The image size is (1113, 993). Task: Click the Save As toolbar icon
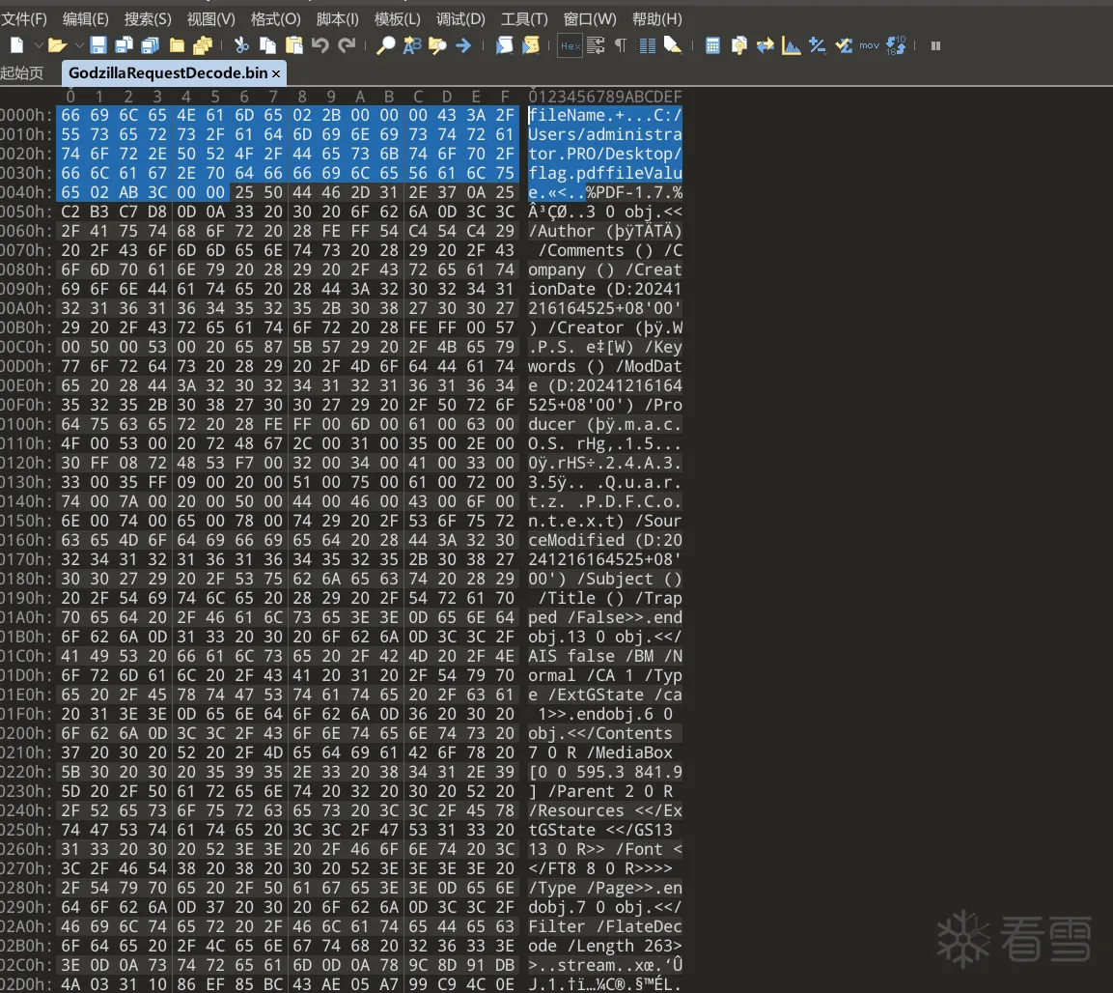click(125, 45)
